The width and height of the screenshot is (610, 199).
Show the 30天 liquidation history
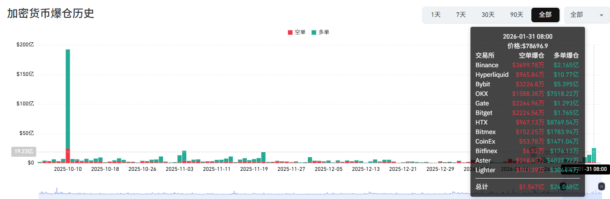pos(488,15)
